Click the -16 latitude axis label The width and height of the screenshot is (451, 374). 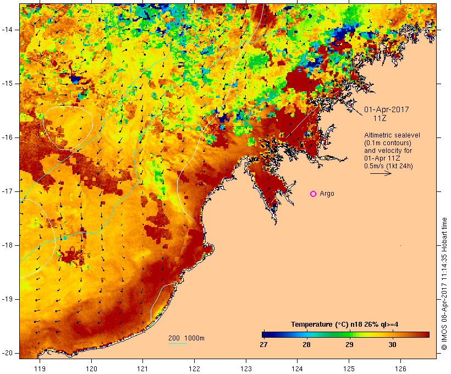click(x=7, y=137)
